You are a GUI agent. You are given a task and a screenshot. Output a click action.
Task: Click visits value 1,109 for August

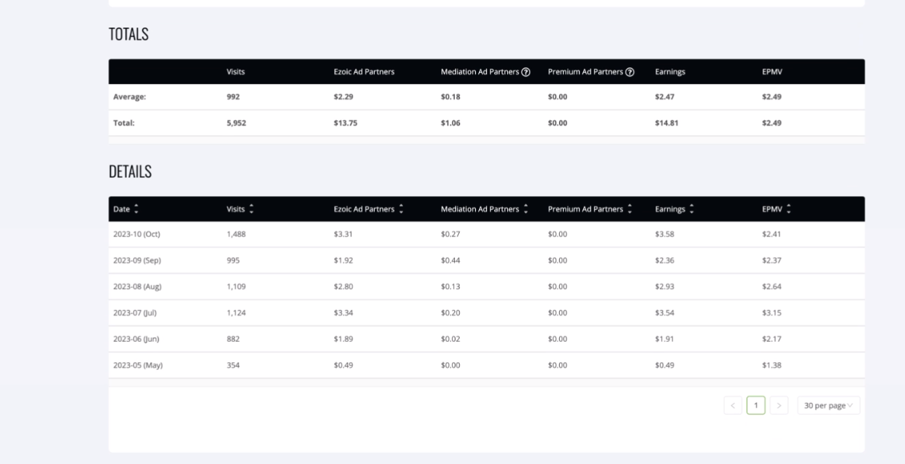(236, 287)
